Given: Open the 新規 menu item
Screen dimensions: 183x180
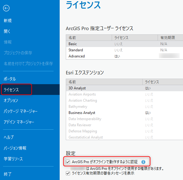Looking at the screenshot, I should [8, 21].
